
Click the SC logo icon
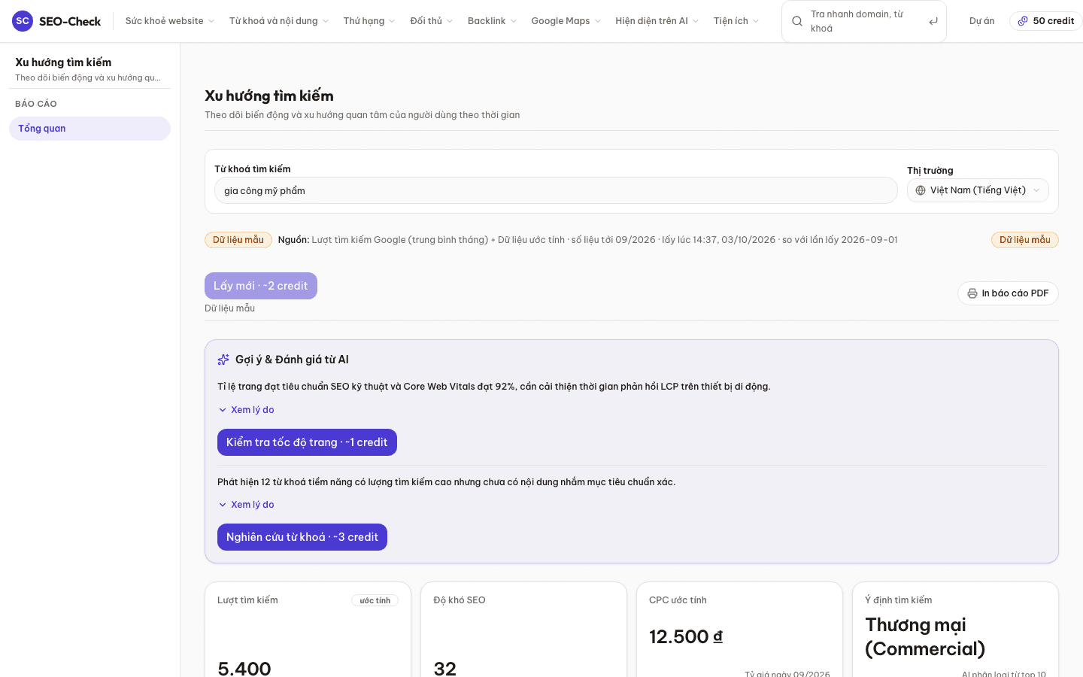click(x=23, y=21)
